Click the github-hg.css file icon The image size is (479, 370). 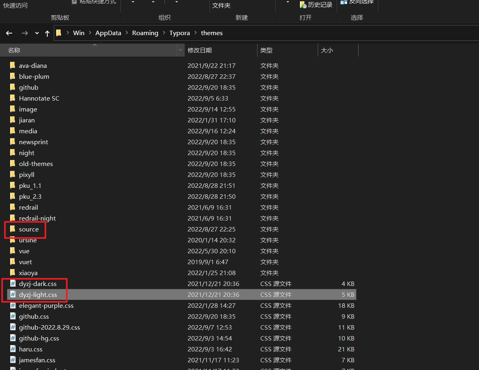(13, 338)
